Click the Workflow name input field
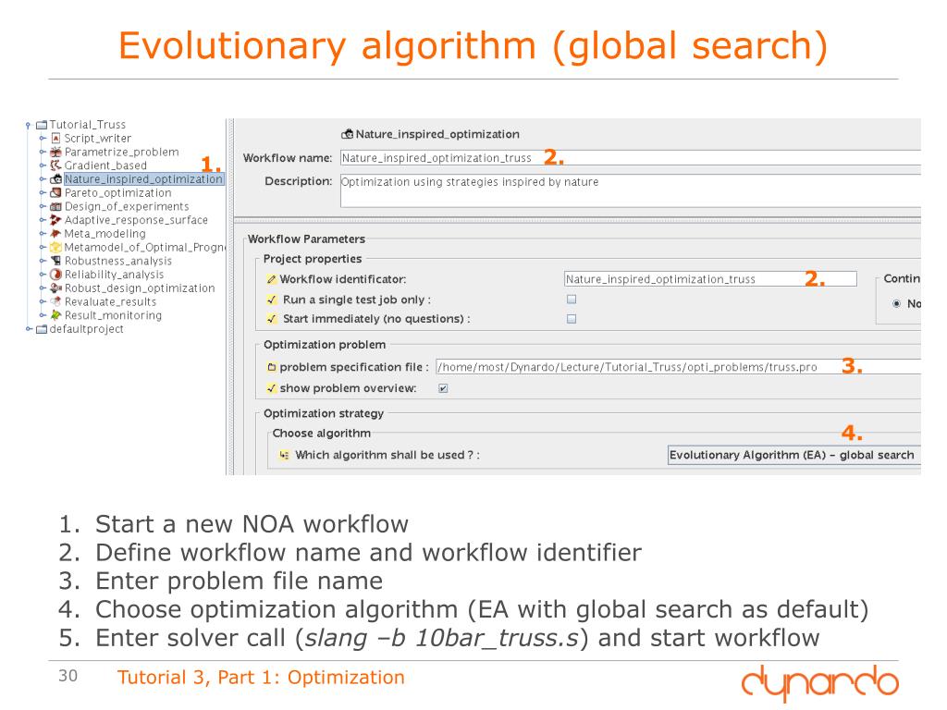Screen dimensions: 947x710 631,158
